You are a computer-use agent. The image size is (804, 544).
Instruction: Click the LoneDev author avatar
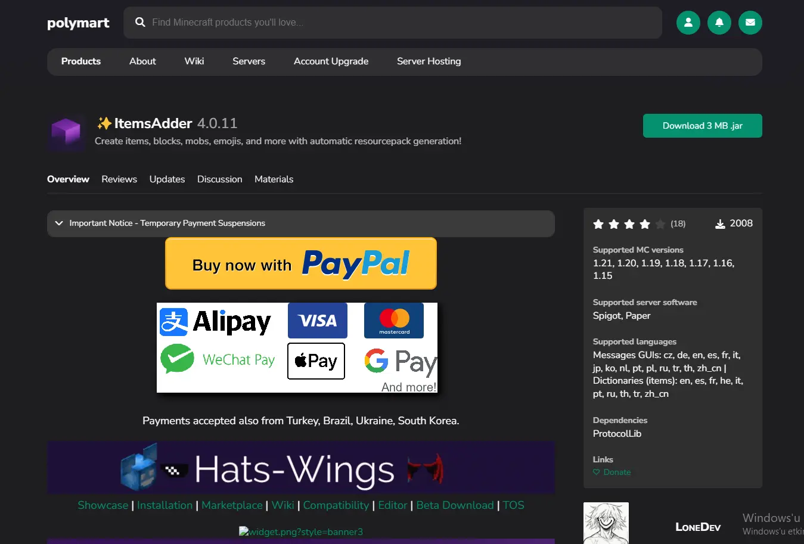606,523
